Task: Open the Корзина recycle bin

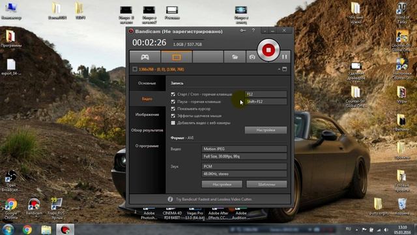Action: coord(402,207)
